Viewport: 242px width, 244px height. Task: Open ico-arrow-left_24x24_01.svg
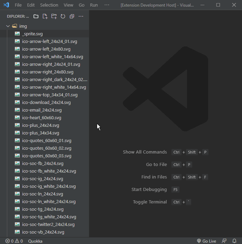click(45, 41)
